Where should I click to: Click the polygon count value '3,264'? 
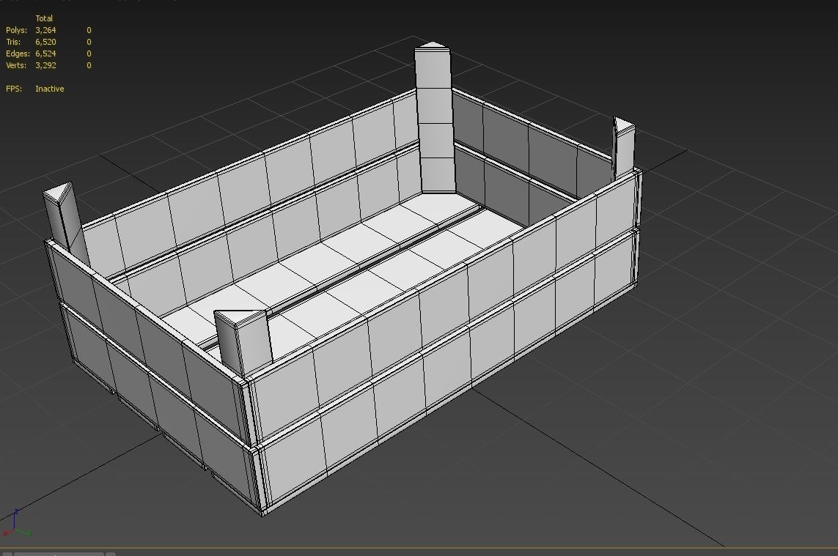click(45, 31)
